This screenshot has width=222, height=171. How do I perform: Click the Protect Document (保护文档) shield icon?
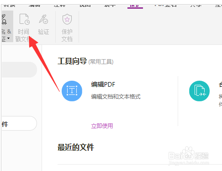tap(67, 19)
